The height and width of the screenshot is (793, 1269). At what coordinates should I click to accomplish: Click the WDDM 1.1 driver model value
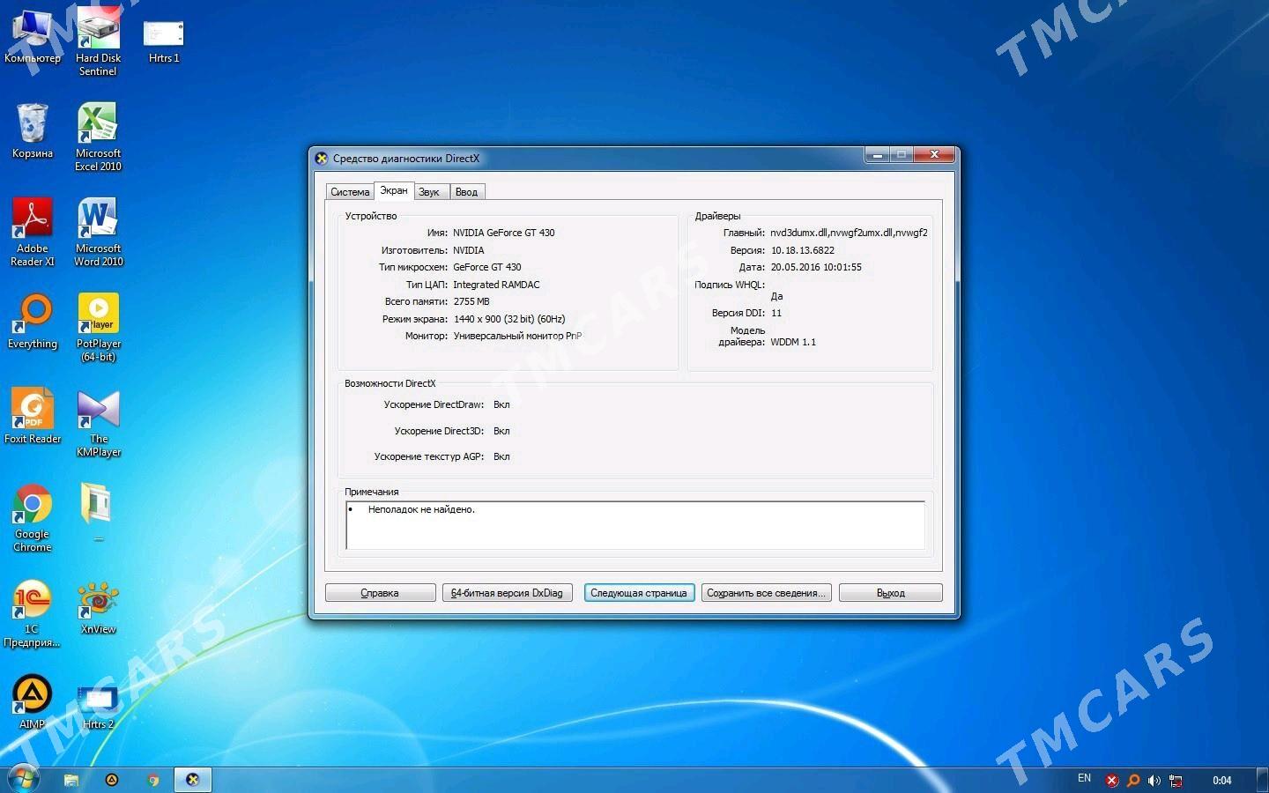[793, 342]
